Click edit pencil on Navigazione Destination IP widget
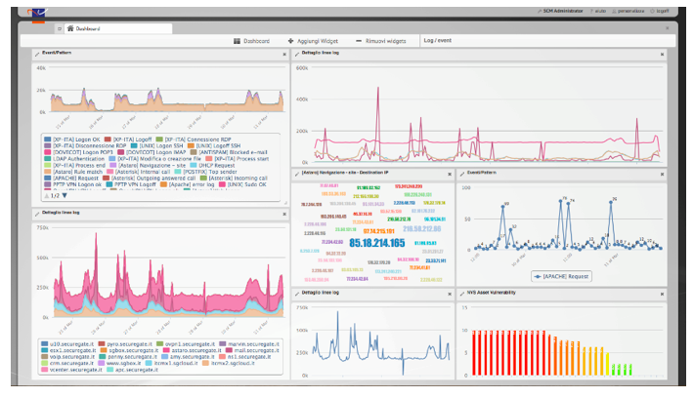The width and height of the screenshot is (694, 398). pyautogui.click(x=296, y=174)
